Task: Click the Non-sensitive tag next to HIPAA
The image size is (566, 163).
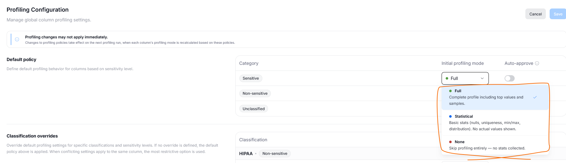Action: [275, 154]
